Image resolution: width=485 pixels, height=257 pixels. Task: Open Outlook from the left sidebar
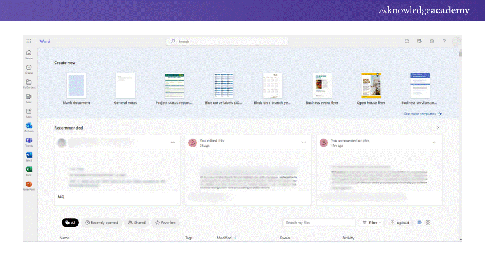tap(29, 126)
